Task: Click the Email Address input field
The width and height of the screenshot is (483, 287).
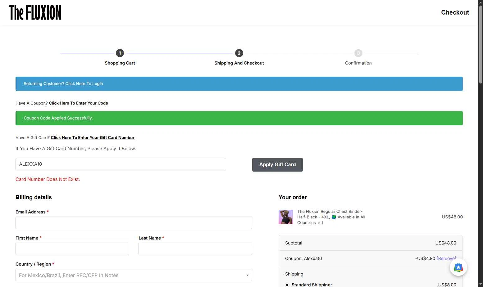Action: [x=134, y=223]
